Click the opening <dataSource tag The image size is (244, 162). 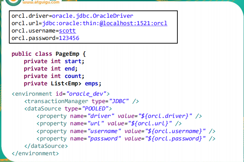pyautogui.click(x=43, y=109)
